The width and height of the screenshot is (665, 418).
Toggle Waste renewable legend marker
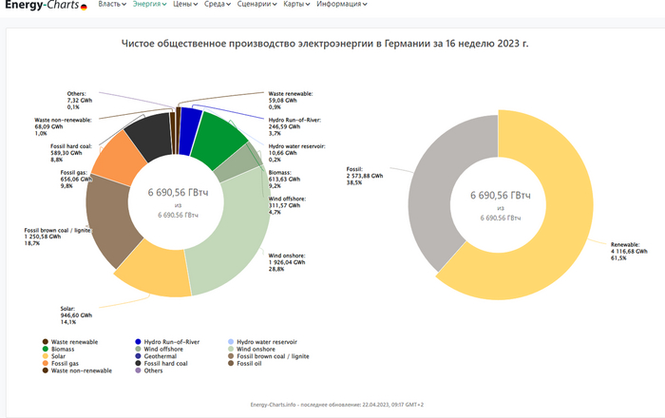[x=45, y=341]
